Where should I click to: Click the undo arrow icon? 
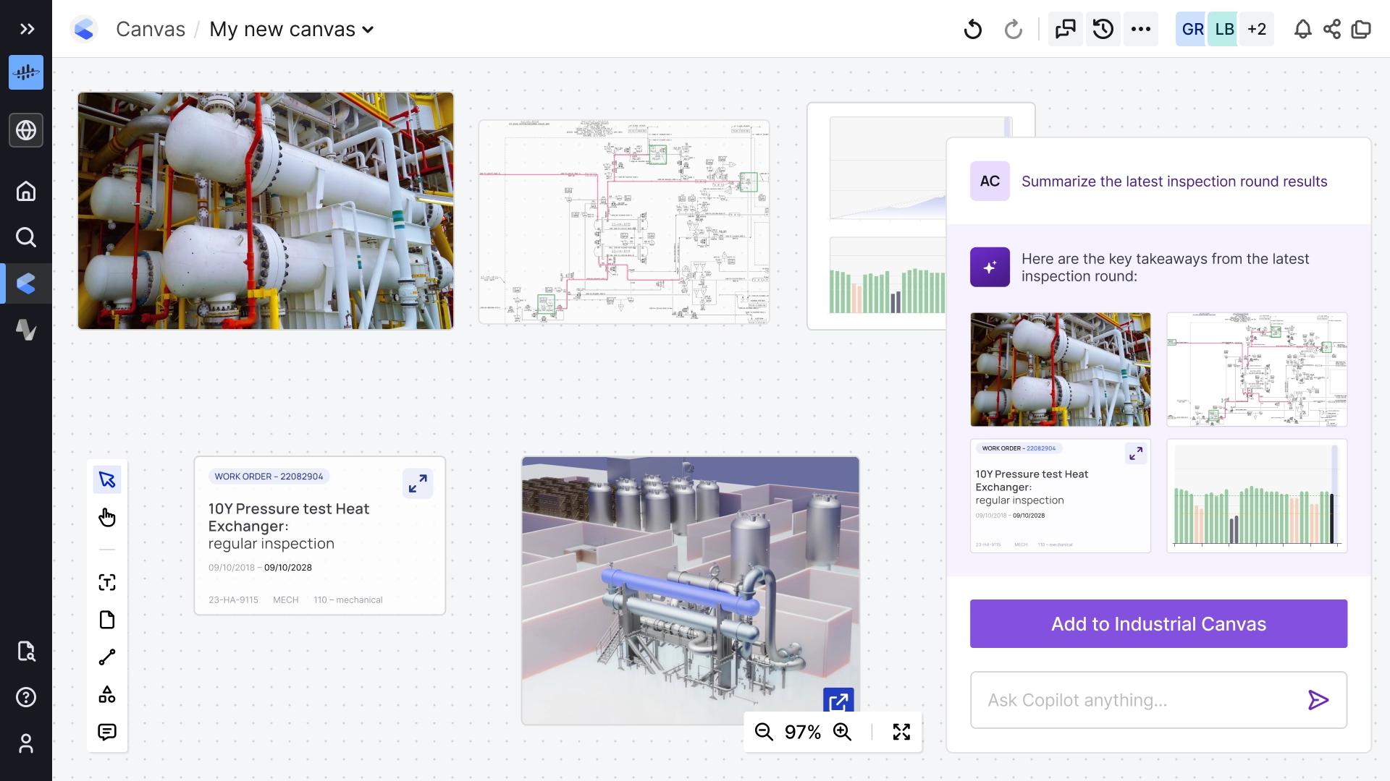973,29
